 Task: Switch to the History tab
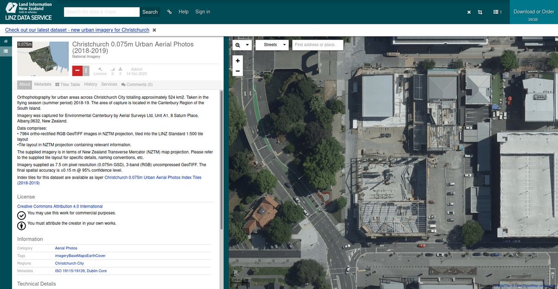coord(91,85)
